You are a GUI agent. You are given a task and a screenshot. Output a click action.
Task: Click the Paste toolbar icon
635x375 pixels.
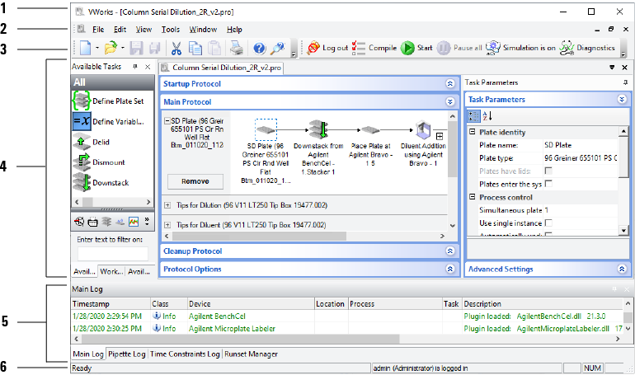[x=214, y=48]
